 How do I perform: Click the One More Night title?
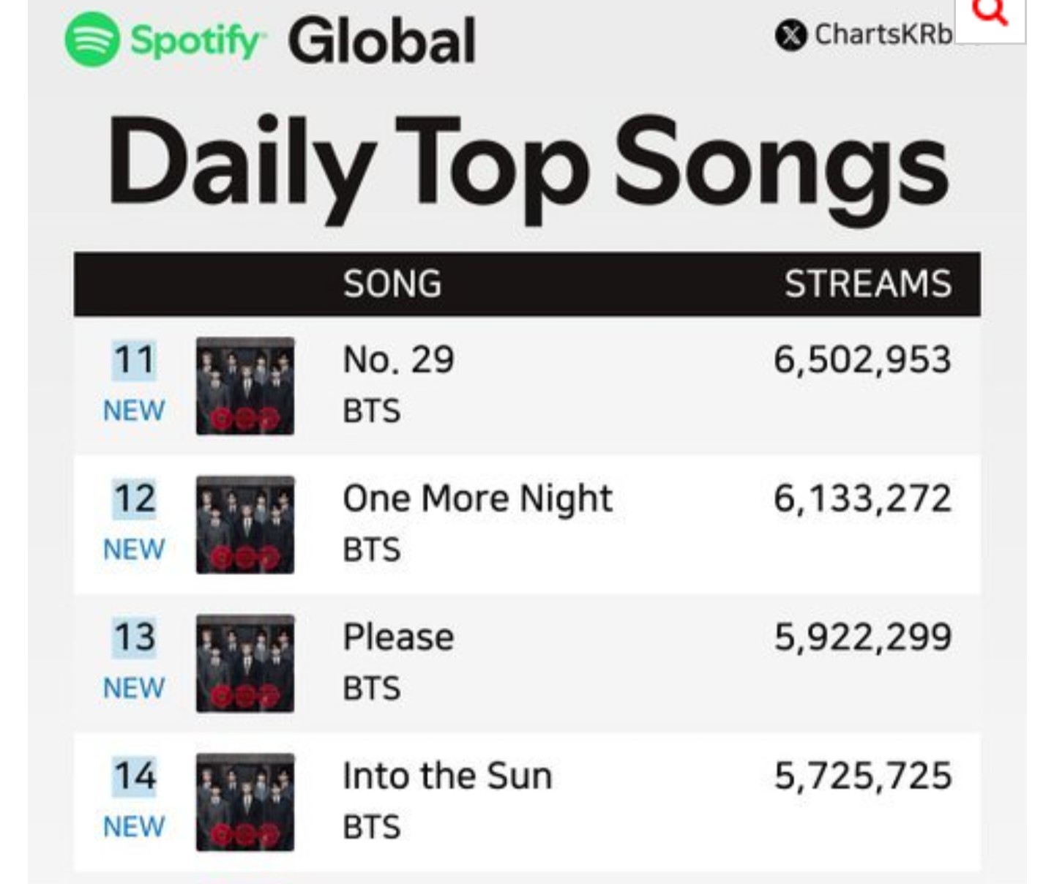pos(477,499)
